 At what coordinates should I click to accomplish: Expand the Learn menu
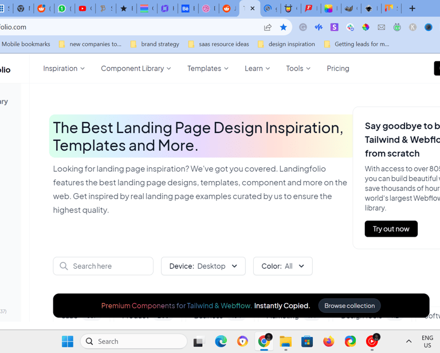click(257, 68)
